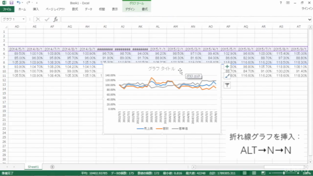This screenshot has width=313, height=176.
Task: Click the Save icon in quick access toolbar
Action: [x=11, y=3]
